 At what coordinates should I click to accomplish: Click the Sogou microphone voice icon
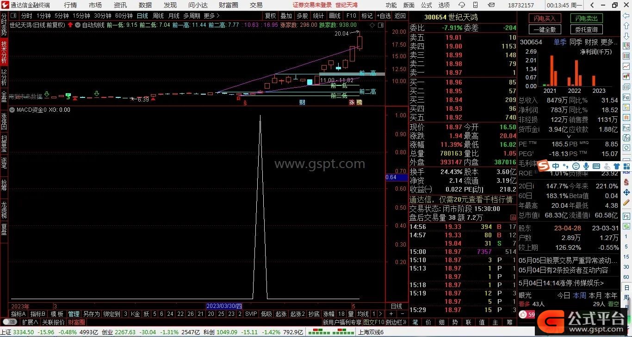586,166
